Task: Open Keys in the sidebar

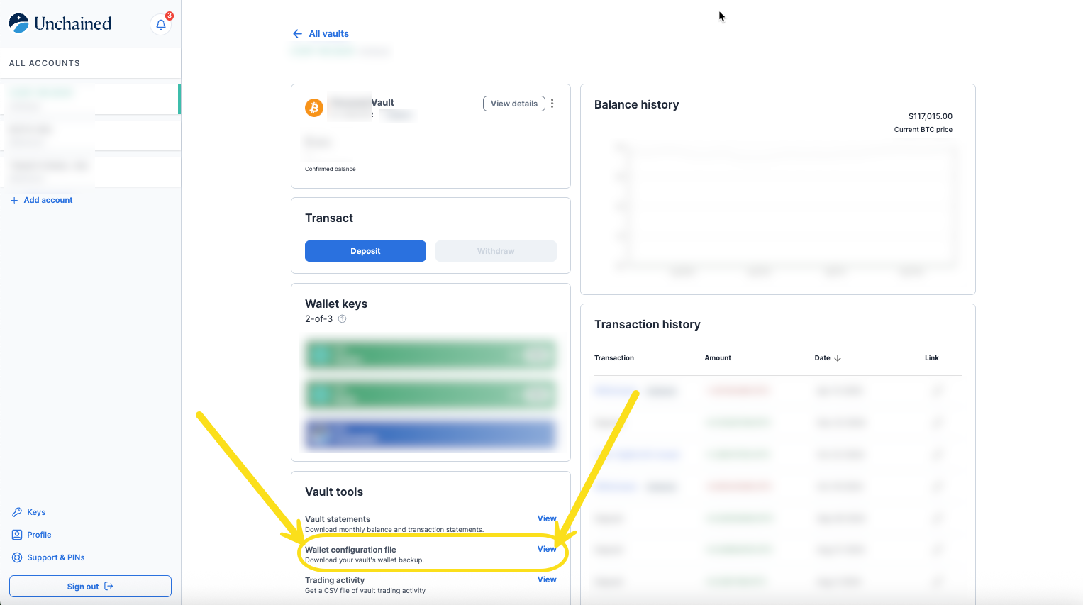Action: (x=35, y=512)
